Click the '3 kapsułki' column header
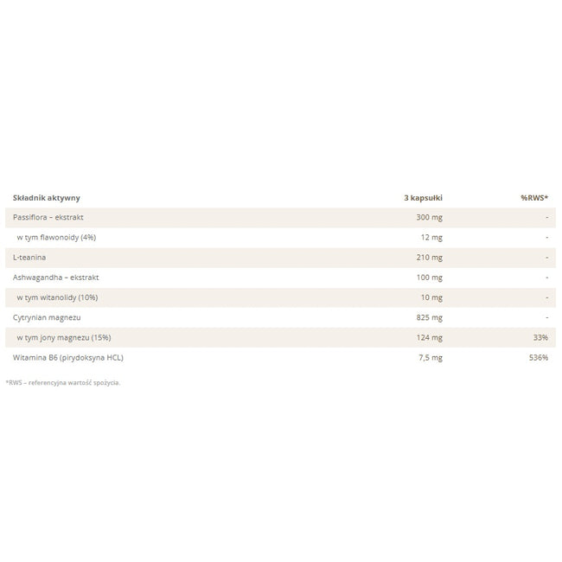The width and height of the screenshot is (562, 562). (424, 198)
